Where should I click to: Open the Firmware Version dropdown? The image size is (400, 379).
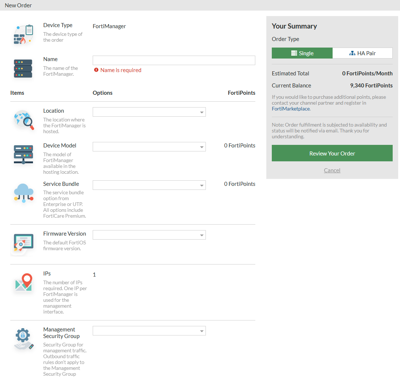(x=149, y=235)
